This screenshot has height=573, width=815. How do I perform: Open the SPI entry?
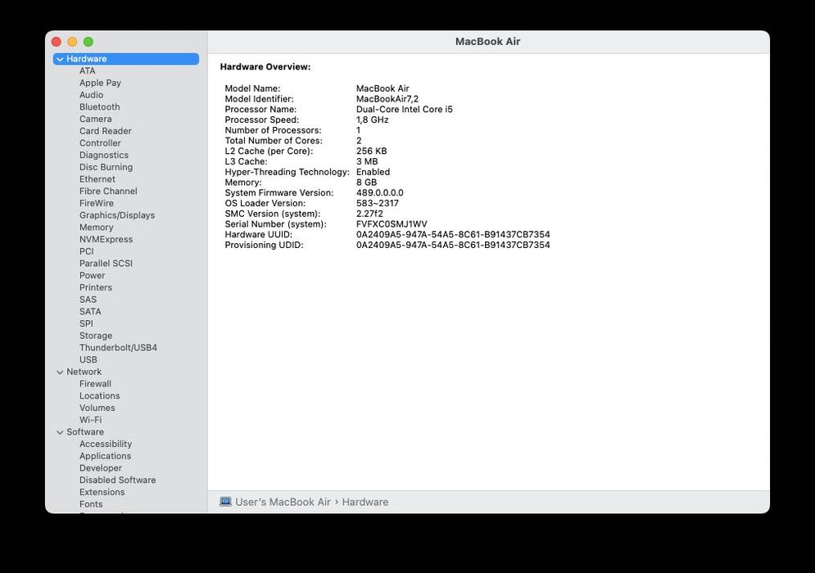[86, 323]
